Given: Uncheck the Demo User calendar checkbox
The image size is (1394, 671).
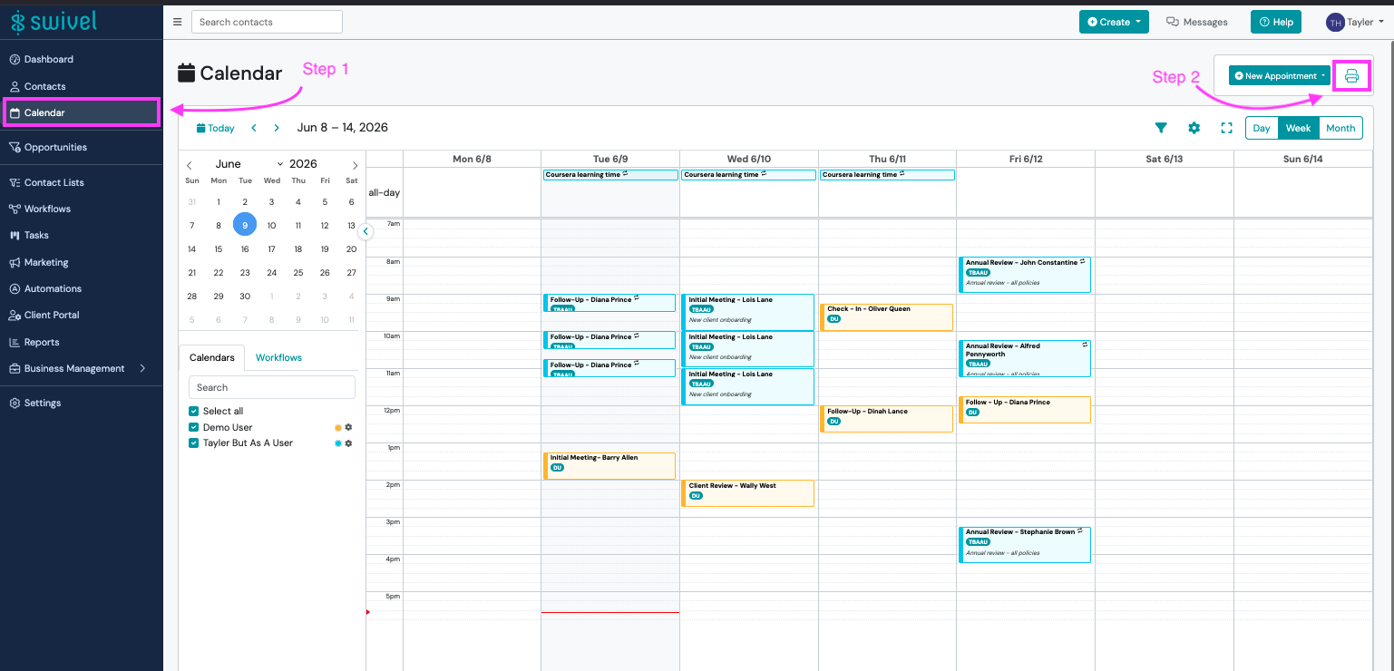Looking at the screenshot, I should click(193, 427).
